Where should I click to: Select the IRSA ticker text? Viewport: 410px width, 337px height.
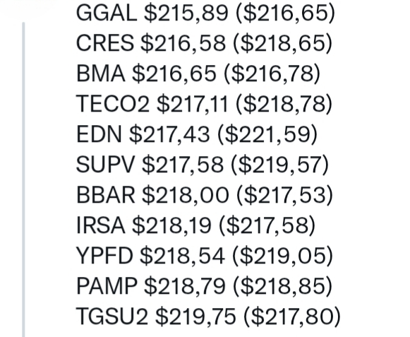coord(100,225)
